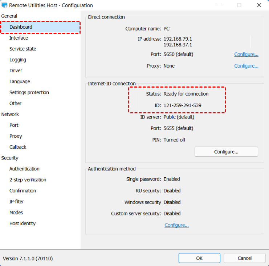Select Port under Network section
Image resolution: width=269 pixels, height=266 pixels.
click(x=14, y=125)
